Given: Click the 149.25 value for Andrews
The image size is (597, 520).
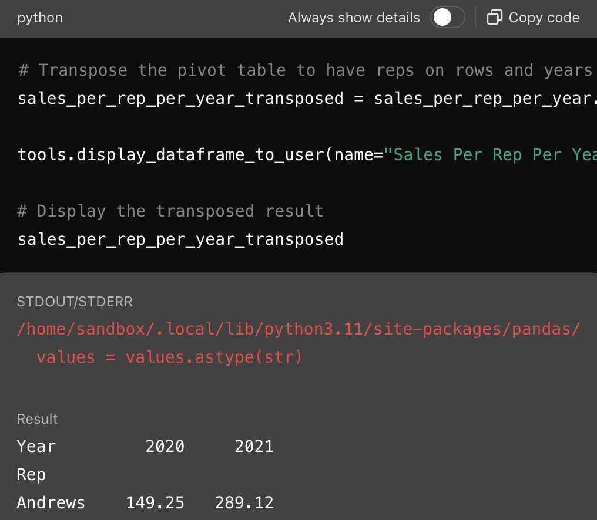Looking at the screenshot, I should (155, 503).
